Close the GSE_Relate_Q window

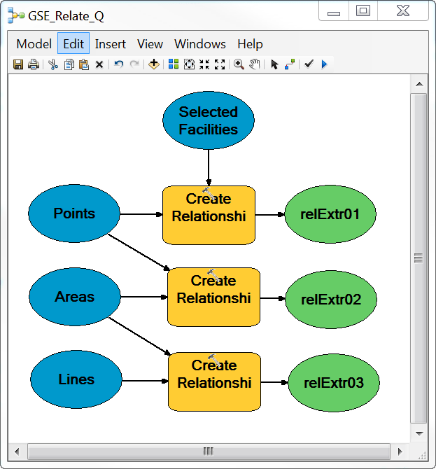click(x=403, y=11)
